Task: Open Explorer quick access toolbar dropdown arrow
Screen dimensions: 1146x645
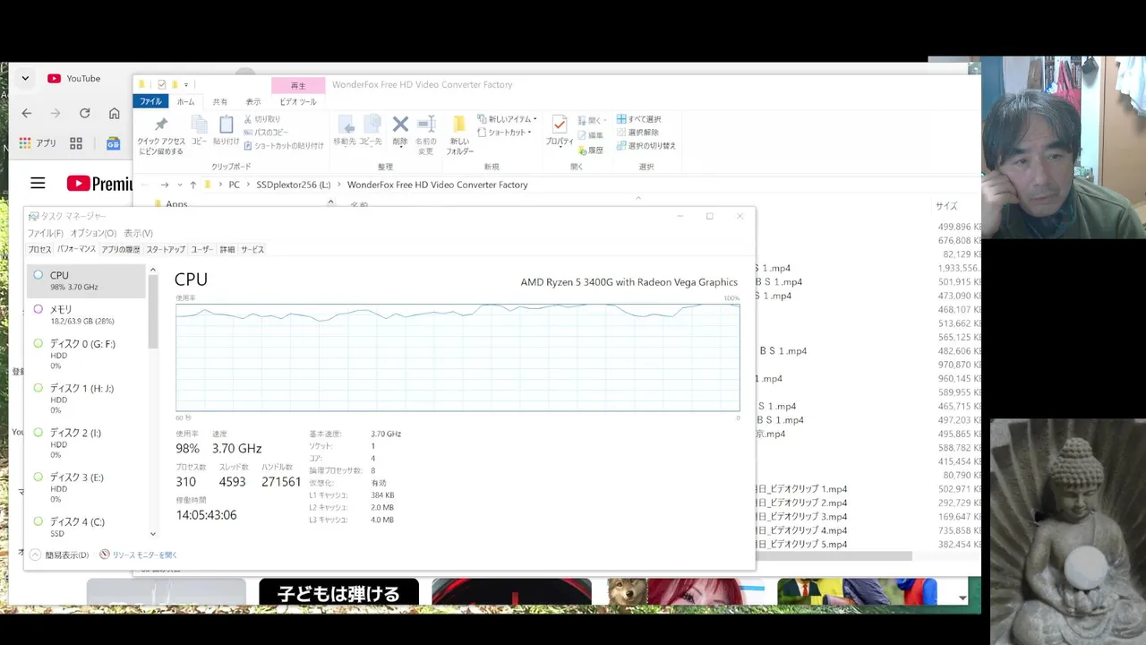Action: pos(186,84)
